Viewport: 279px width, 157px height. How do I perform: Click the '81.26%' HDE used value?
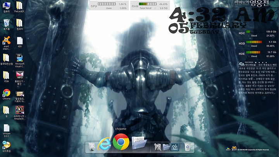tap(270, 56)
